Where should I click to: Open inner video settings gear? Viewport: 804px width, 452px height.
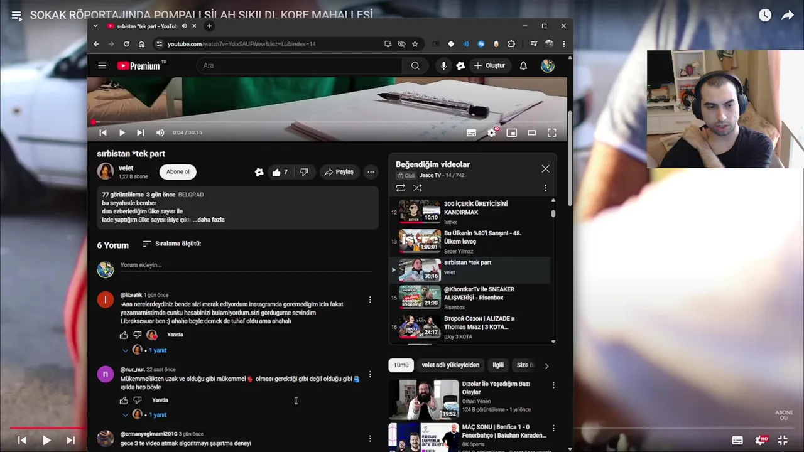click(x=492, y=132)
